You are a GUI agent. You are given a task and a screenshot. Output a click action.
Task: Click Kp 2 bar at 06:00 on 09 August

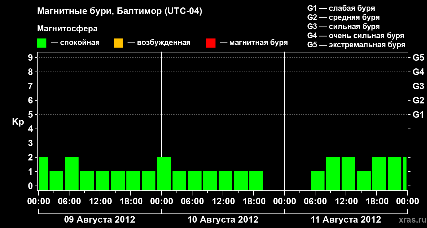(72, 174)
